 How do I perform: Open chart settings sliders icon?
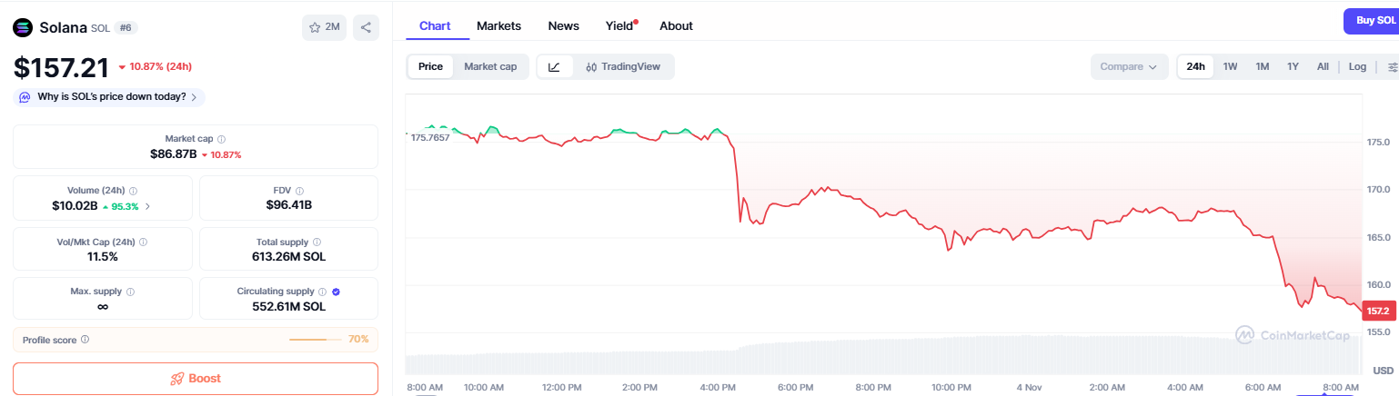[1392, 66]
